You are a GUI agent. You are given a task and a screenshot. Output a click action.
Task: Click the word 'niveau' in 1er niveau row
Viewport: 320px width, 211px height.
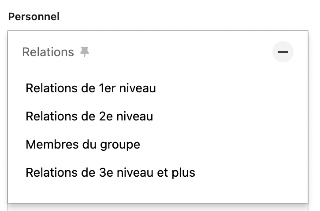138,88
